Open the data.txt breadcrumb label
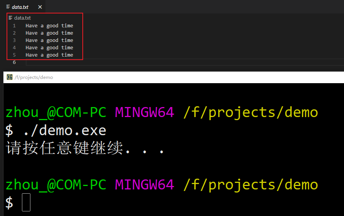Image resolution: width=344 pixels, height=216 pixels. pyautogui.click(x=22, y=18)
